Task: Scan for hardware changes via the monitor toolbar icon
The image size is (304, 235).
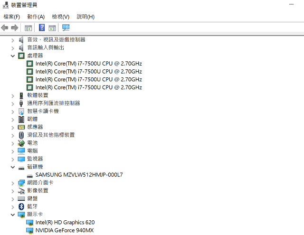Action: (66, 28)
